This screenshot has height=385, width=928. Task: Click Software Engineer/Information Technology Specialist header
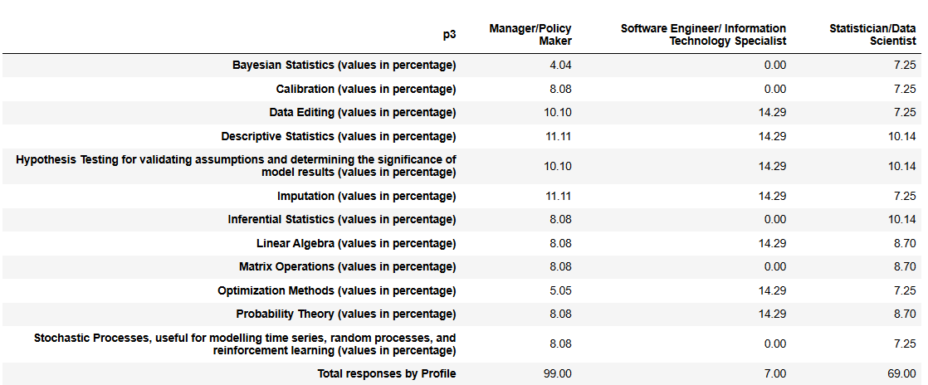(703, 35)
